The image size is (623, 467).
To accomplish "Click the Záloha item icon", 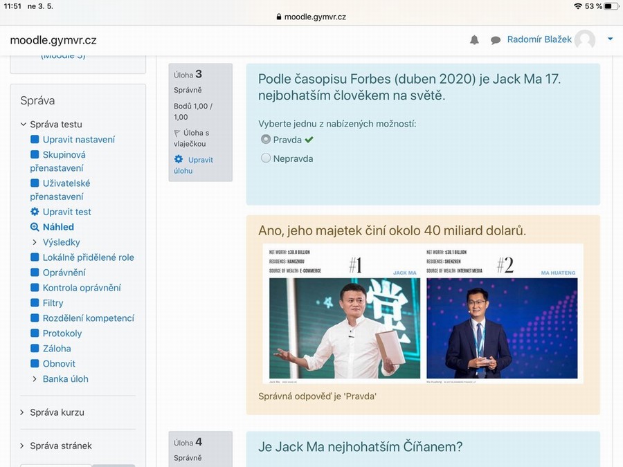I will click(x=35, y=349).
